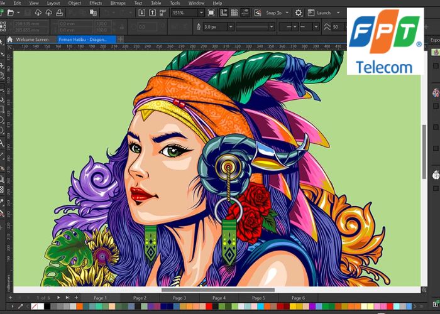
Task: Switch to the Welcome Screen tab
Action: 32,39
